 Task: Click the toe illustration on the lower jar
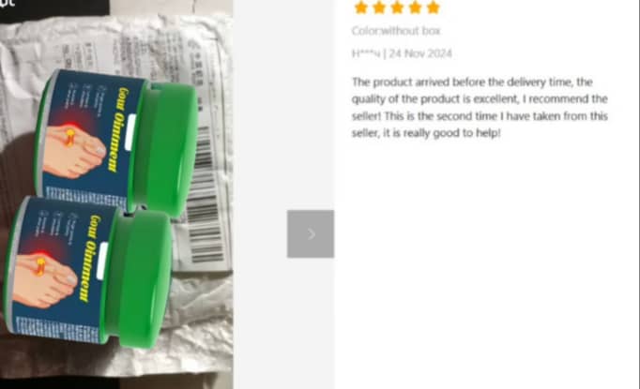coord(44,280)
